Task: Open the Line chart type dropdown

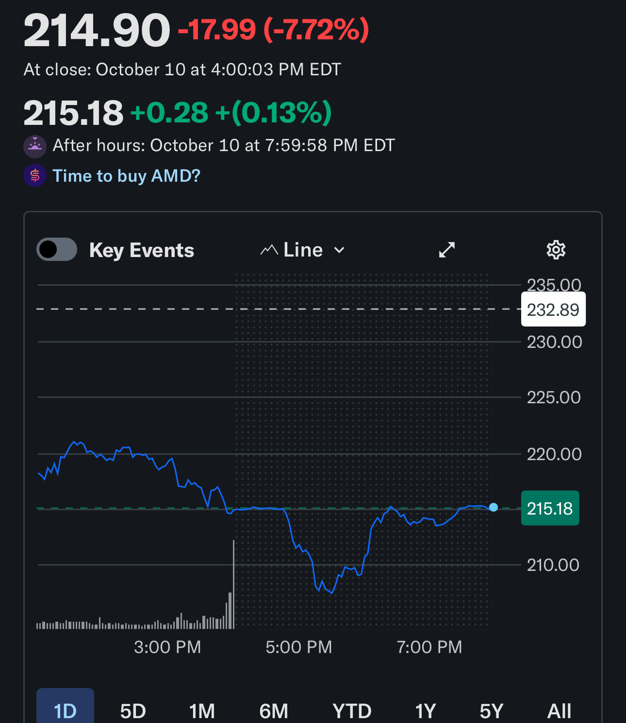Action: (302, 250)
